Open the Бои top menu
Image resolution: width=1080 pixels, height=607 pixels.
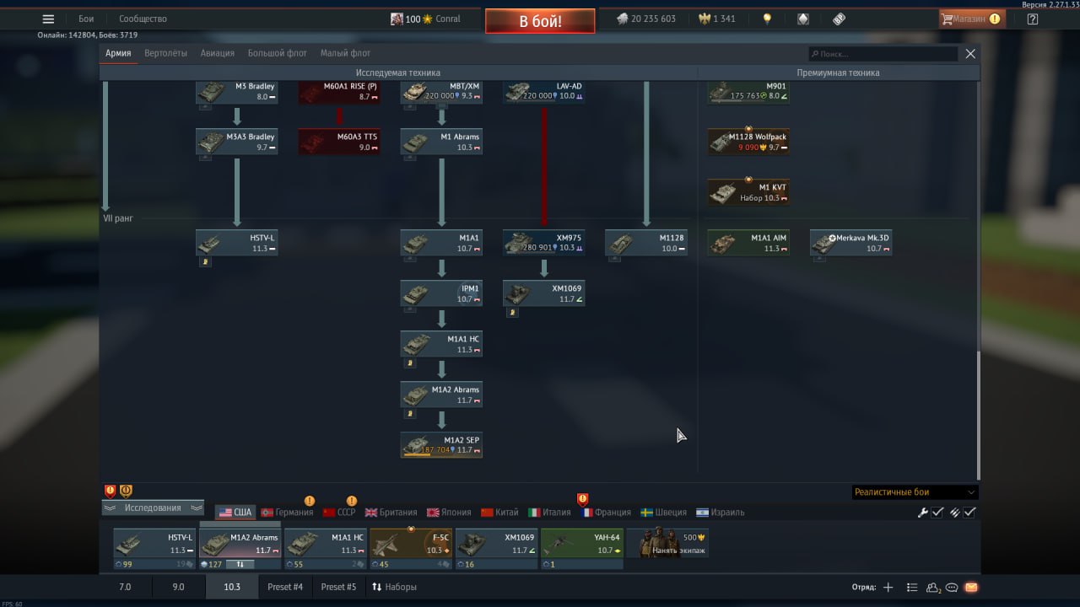coord(86,19)
